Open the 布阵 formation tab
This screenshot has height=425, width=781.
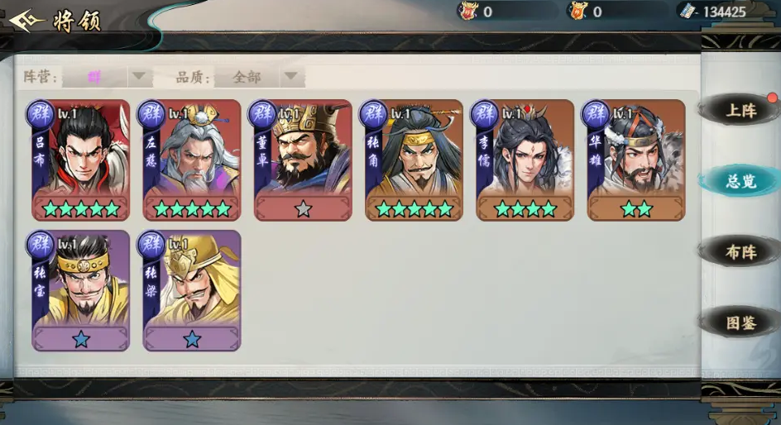point(740,252)
